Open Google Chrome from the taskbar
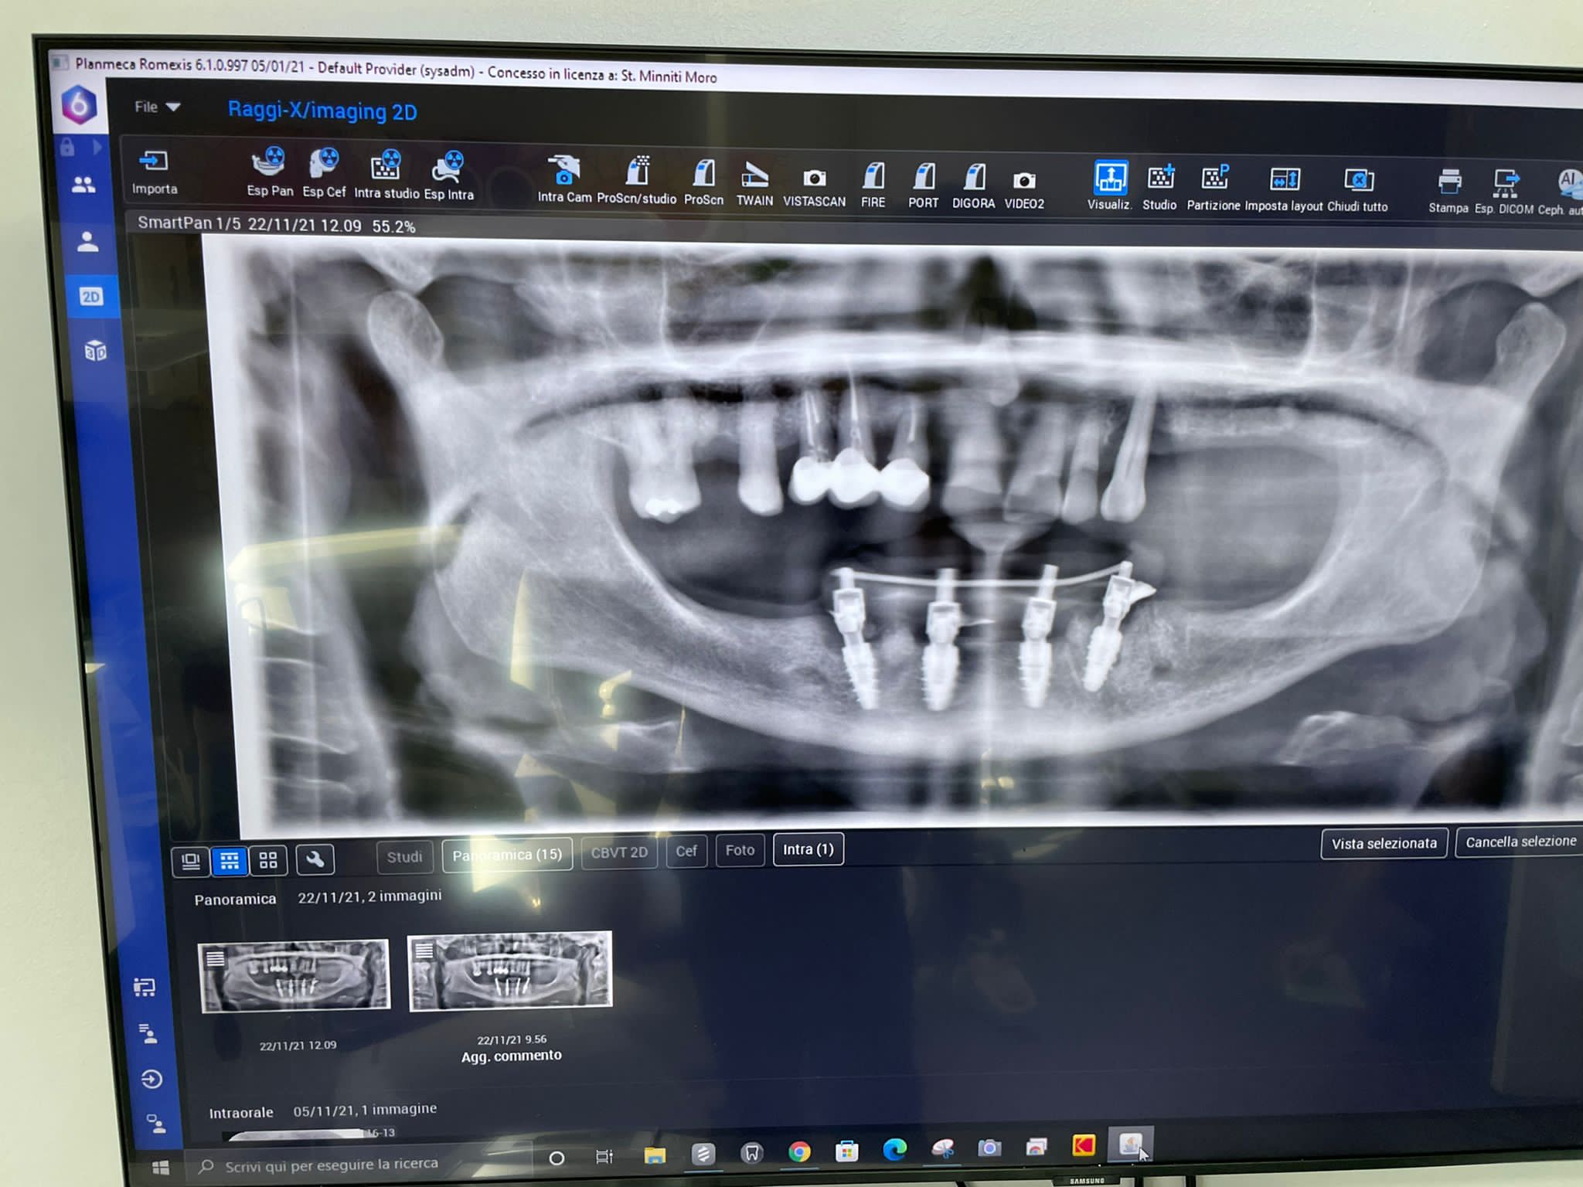This screenshot has width=1583, height=1187. pyautogui.click(x=799, y=1152)
